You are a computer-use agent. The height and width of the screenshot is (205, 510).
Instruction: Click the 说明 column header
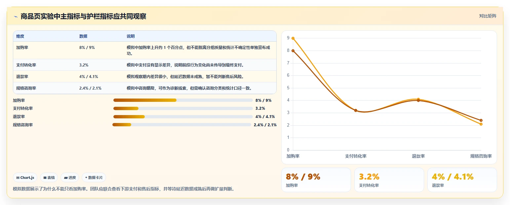pyautogui.click(x=131, y=36)
